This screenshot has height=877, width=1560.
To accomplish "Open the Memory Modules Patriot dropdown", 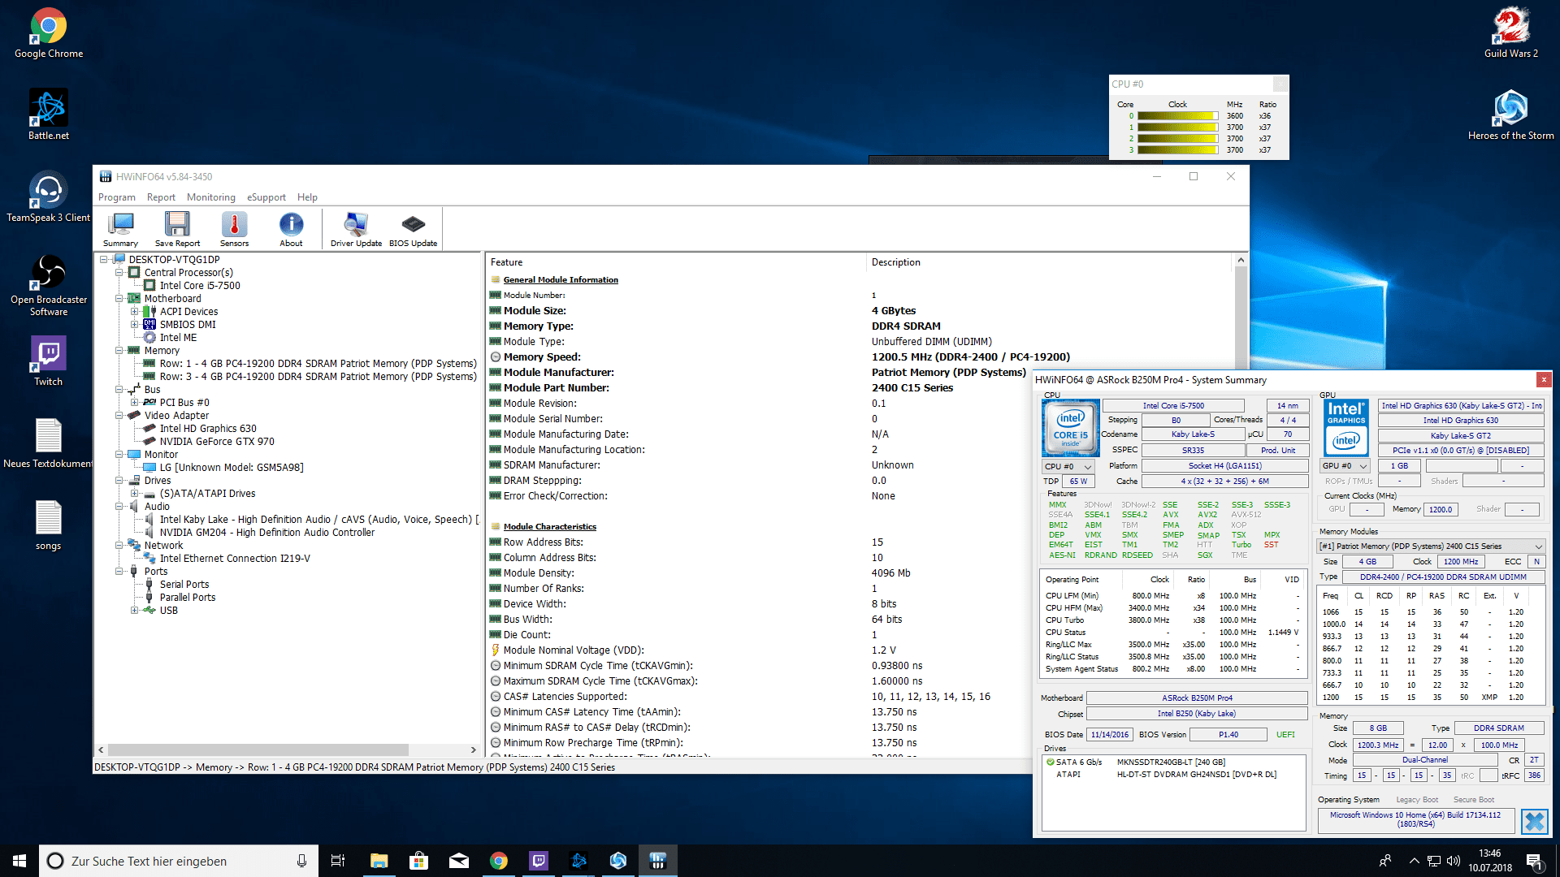I will (1430, 546).
